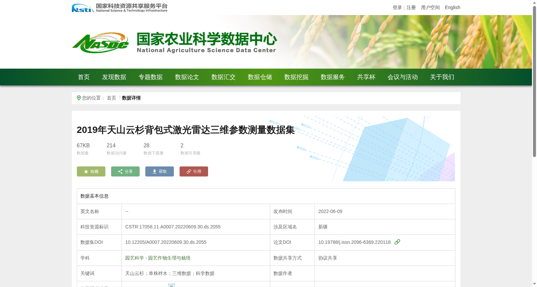Select the CSTR:17058.11.A0007.20220609.30.ds.2055 identifier text
Viewport: 537px width, 287px height.
pos(173,227)
